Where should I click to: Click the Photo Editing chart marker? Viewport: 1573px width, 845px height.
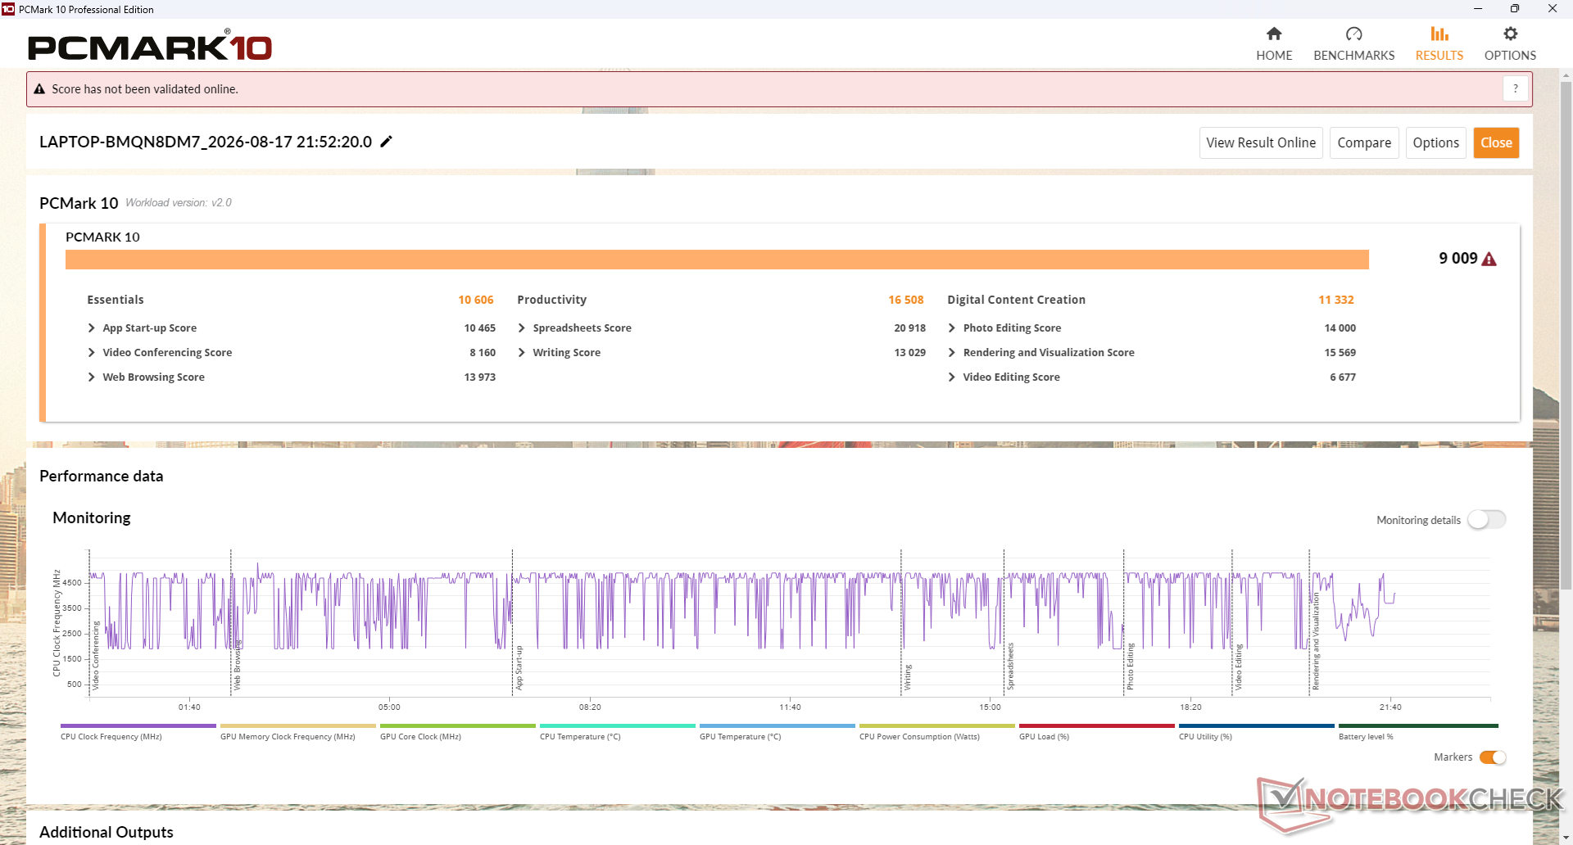click(1130, 667)
